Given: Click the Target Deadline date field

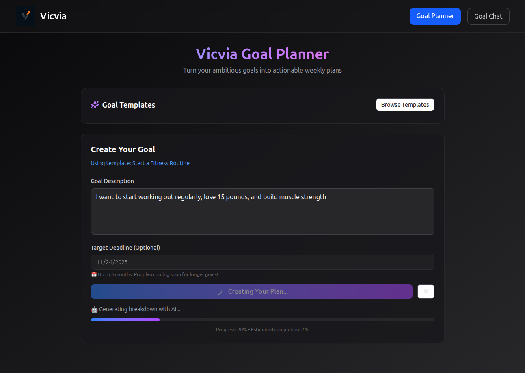Looking at the screenshot, I should click(x=262, y=262).
